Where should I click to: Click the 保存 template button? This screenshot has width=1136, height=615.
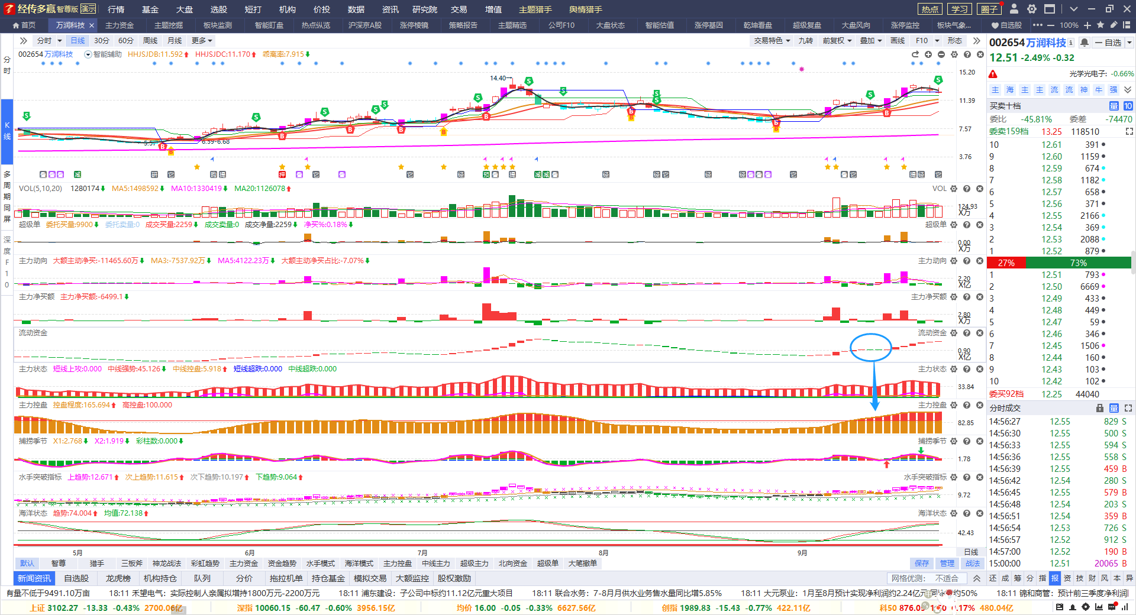pos(922,564)
